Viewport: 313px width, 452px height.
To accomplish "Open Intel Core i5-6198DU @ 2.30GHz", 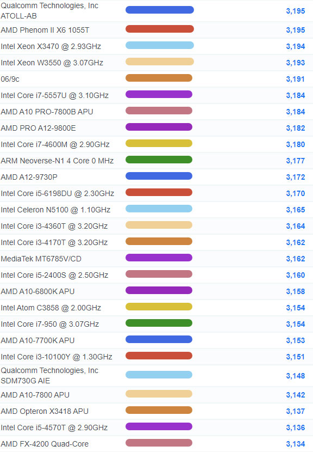I will [58, 193].
